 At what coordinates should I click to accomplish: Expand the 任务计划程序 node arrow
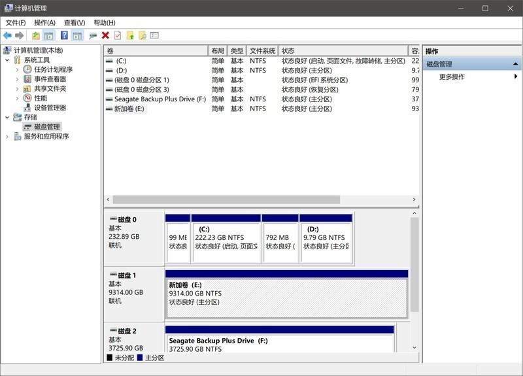coord(18,70)
